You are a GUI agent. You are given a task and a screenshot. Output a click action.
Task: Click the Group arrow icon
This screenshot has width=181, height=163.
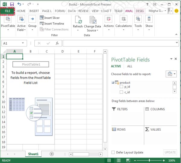(x=32, y=19)
